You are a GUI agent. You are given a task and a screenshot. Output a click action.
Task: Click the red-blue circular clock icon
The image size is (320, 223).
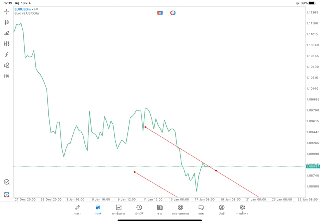173,13
